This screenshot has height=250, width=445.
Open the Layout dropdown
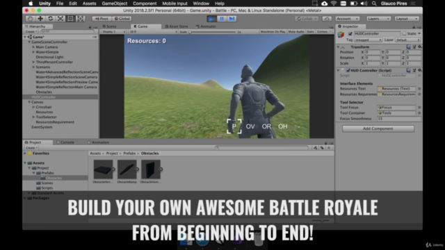click(407, 19)
